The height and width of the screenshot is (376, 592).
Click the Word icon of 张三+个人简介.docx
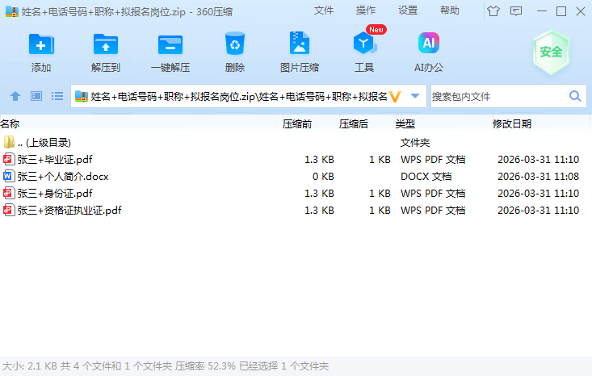(9, 176)
